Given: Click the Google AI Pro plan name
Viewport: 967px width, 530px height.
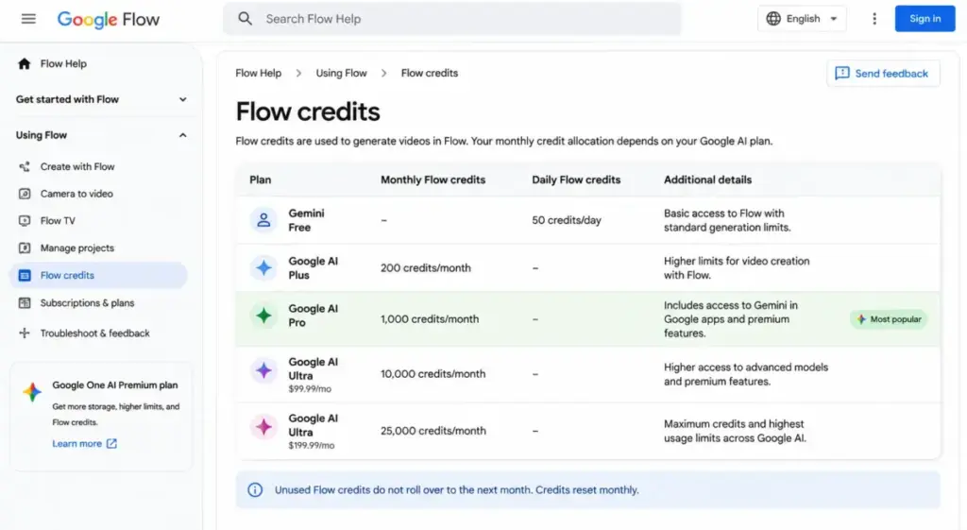Looking at the screenshot, I should (314, 316).
